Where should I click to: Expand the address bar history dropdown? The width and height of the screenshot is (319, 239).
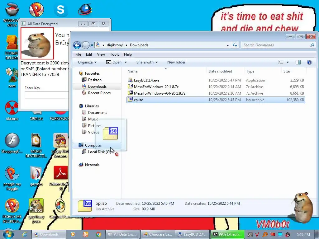pos(228,45)
